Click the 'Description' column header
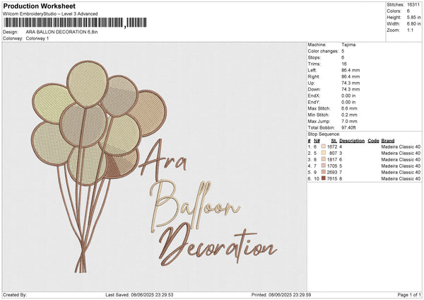Screen dimensions: 424x300 (x=352, y=141)
